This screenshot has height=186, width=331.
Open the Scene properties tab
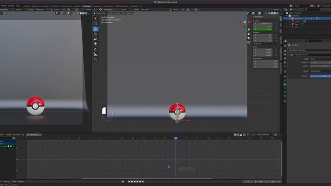point(285,63)
